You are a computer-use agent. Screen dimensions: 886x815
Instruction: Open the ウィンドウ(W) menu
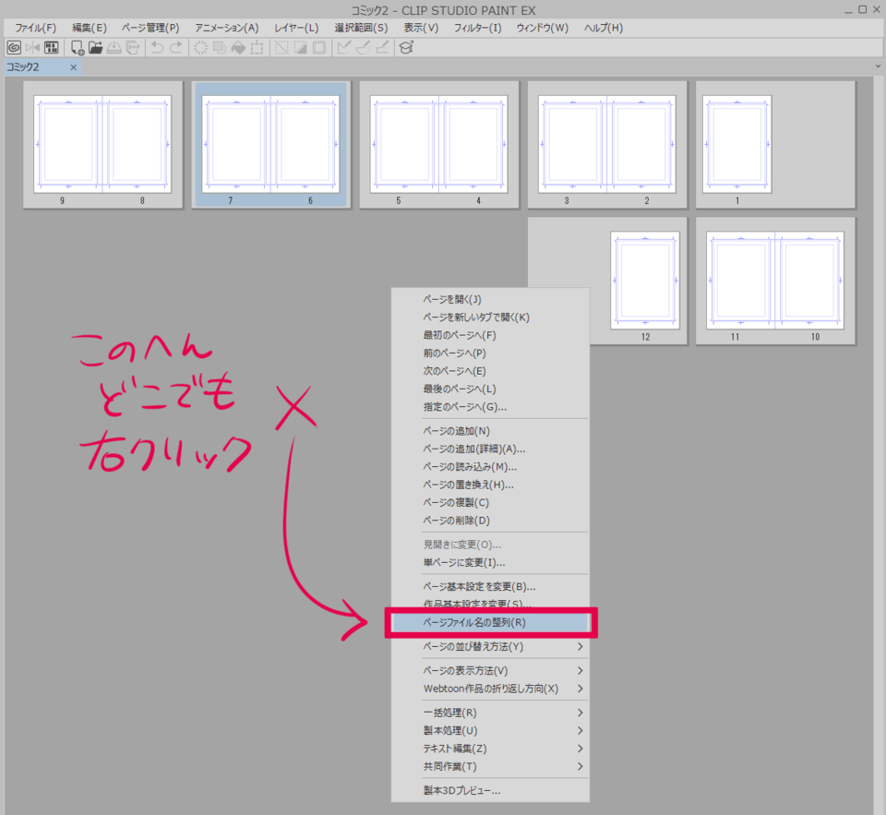click(x=543, y=28)
